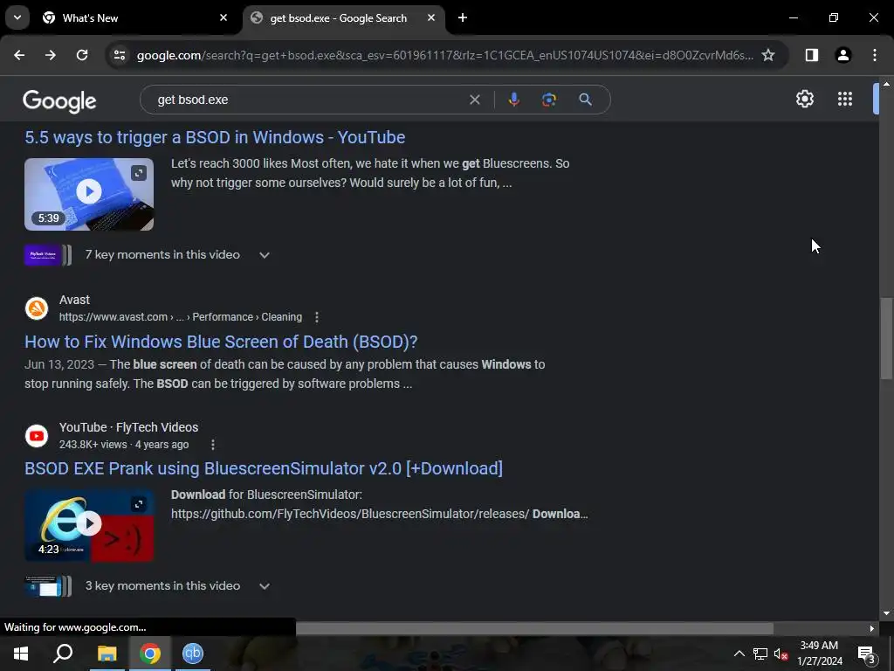Screen dimensions: 894x671
Task: Expand 7 key moments in this video
Action: [264, 255]
